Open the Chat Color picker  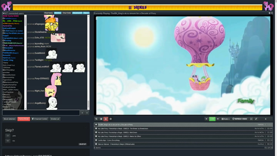67,13
